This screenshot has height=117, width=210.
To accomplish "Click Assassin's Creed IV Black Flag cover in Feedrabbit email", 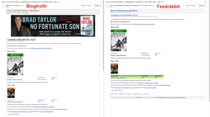I will pyautogui.click(x=119, y=40).
